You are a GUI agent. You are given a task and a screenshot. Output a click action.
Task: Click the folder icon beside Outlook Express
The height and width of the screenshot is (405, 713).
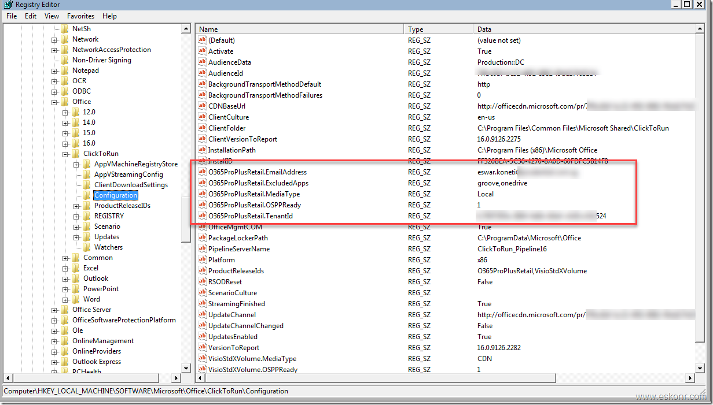[x=65, y=362]
